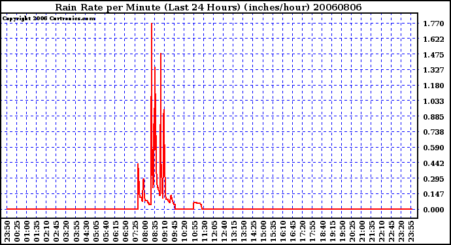Viewport: 451px width, 245px height.
Task: Click the y-axis value 1.622
Action: click(433, 39)
